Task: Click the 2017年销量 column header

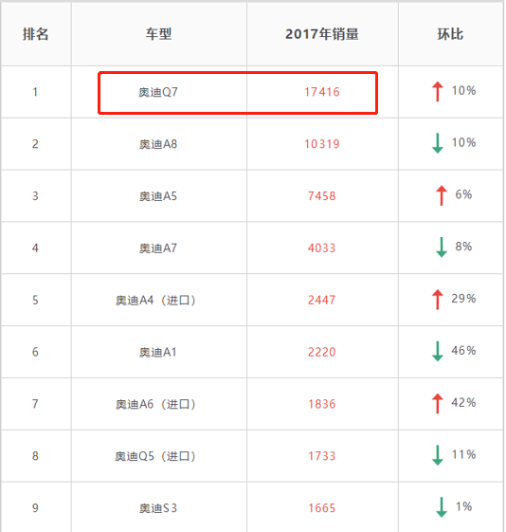Action: click(x=322, y=34)
